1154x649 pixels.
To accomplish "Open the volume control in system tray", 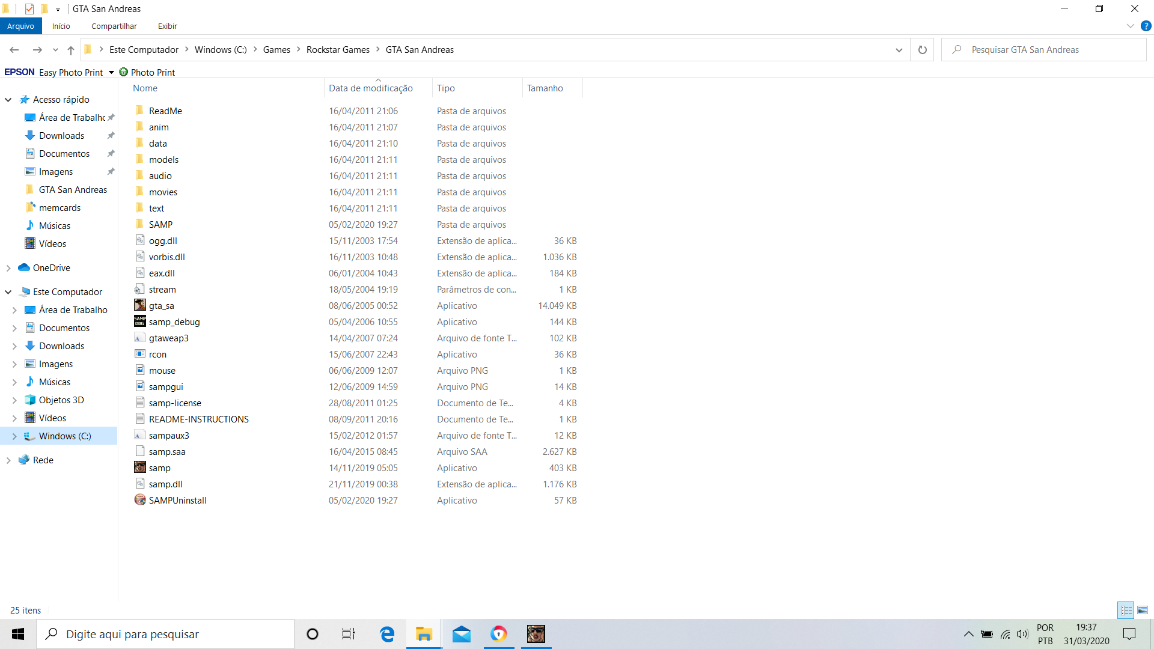I will tap(1022, 634).
